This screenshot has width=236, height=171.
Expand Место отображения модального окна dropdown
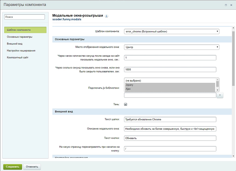click(x=171, y=47)
